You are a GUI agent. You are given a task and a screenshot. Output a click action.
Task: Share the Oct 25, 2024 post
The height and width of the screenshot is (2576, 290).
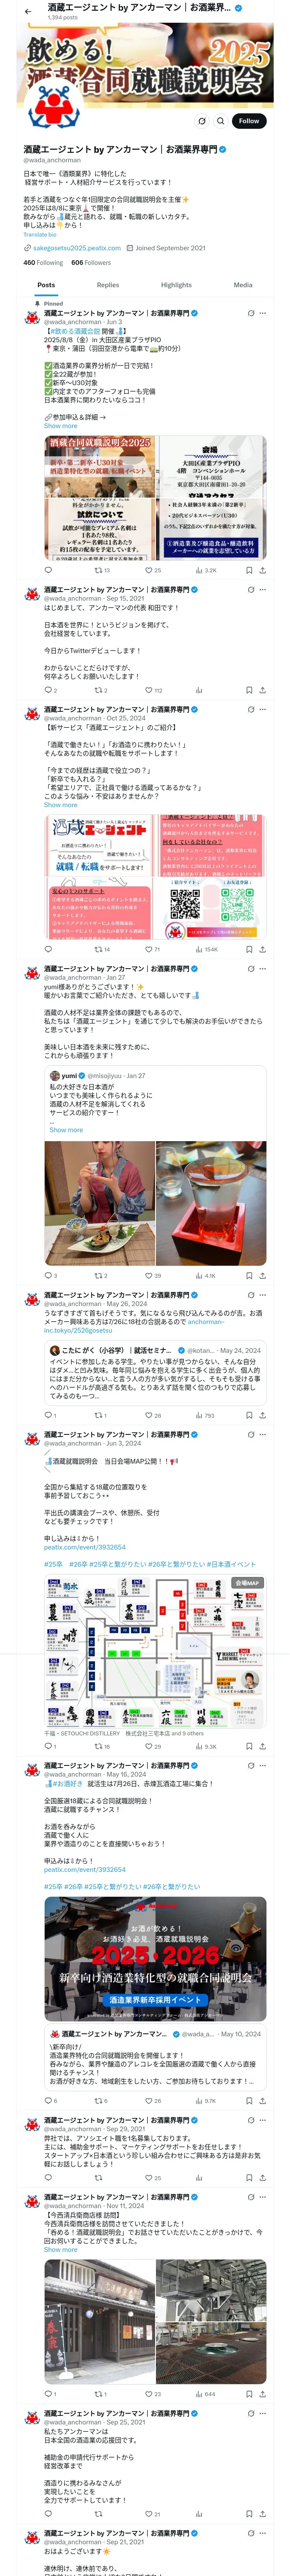coord(263,949)
